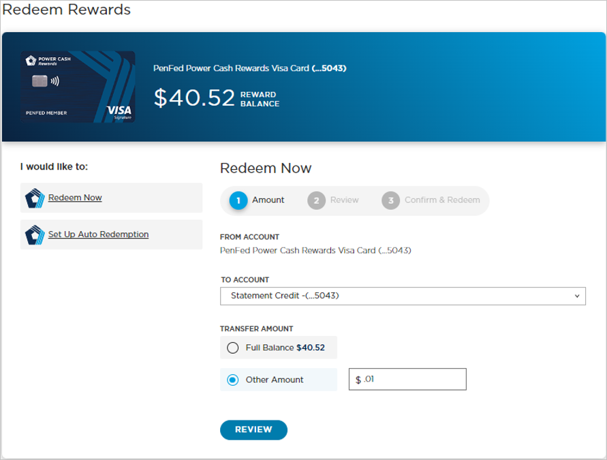Go to the Confirm & Redeem step label
607x460 pixels.
click(442, 200)
